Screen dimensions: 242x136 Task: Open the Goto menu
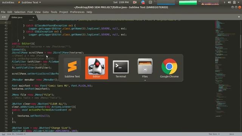pos(45,12)
